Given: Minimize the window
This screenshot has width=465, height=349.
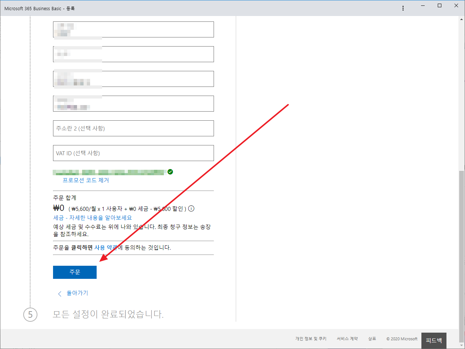Looking at the screenshot, I should (x=423, y=5).
